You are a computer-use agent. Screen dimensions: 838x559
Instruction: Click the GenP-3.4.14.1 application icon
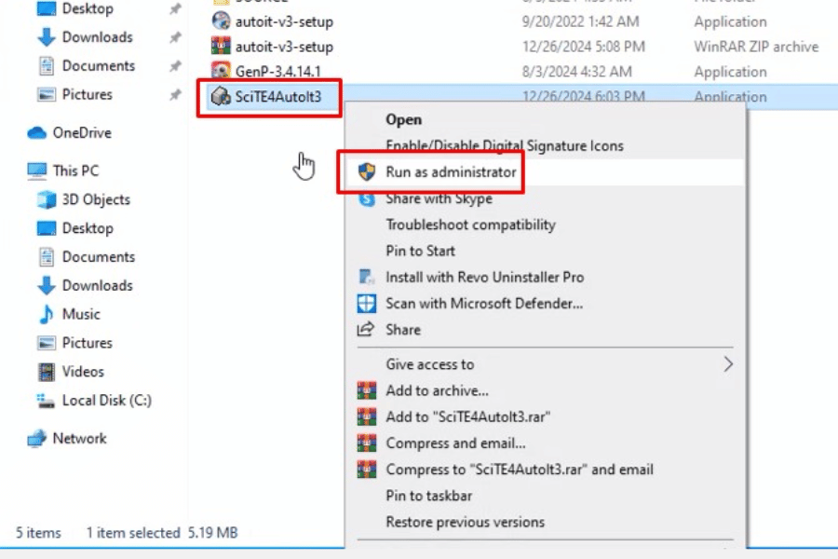pyautogui.click(x=221, y=71)
